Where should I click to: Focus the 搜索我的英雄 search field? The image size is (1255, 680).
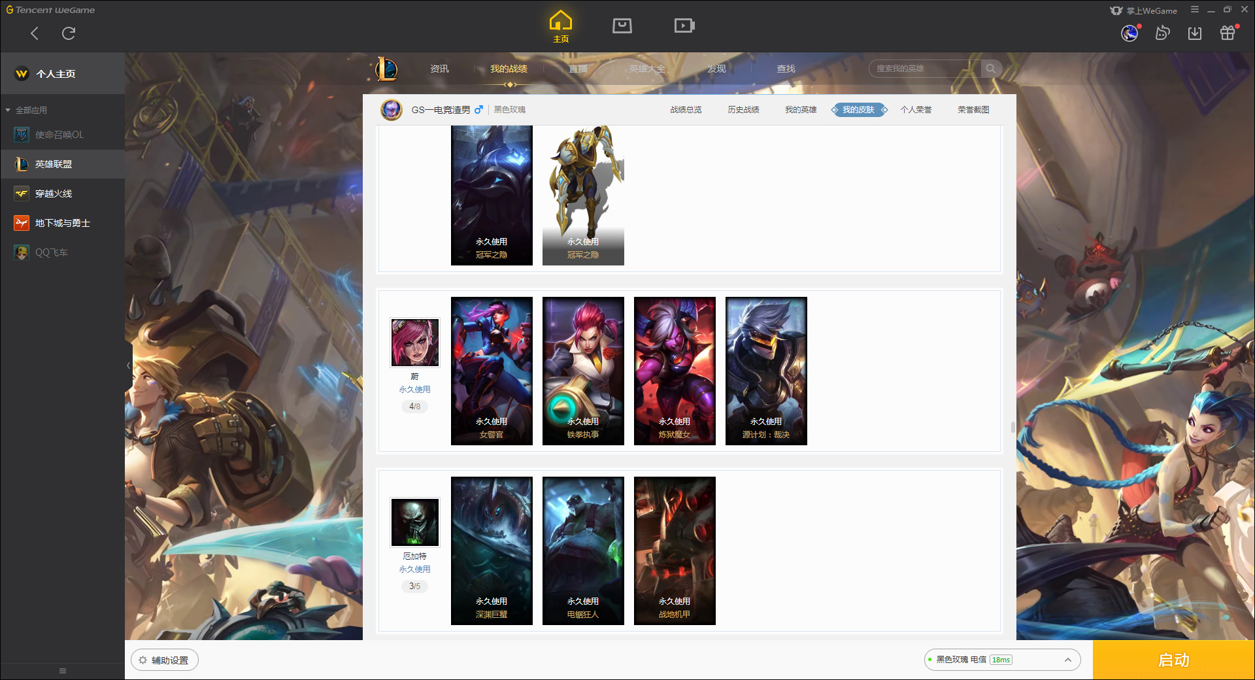[x=925, y=69]
